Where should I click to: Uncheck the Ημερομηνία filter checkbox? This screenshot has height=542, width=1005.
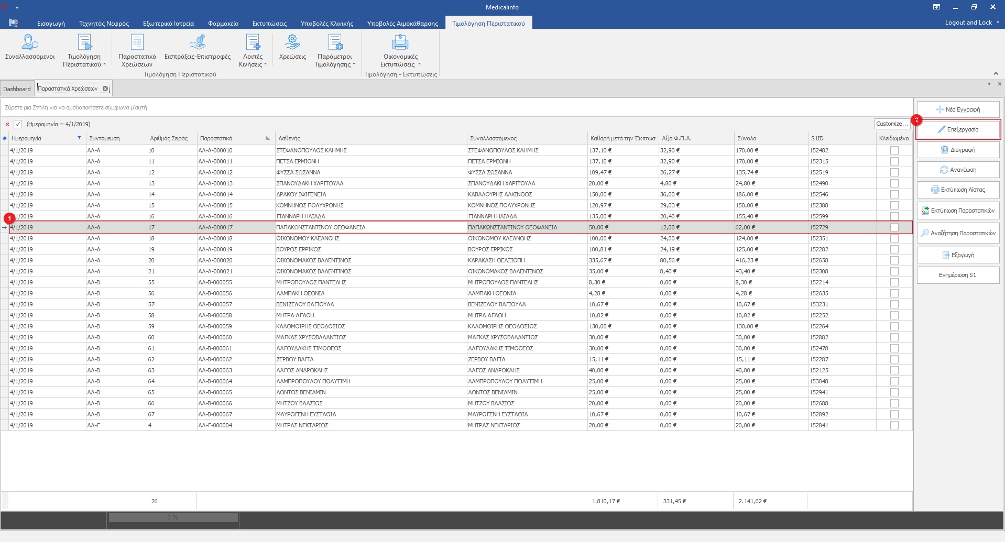tap(18, 124)
